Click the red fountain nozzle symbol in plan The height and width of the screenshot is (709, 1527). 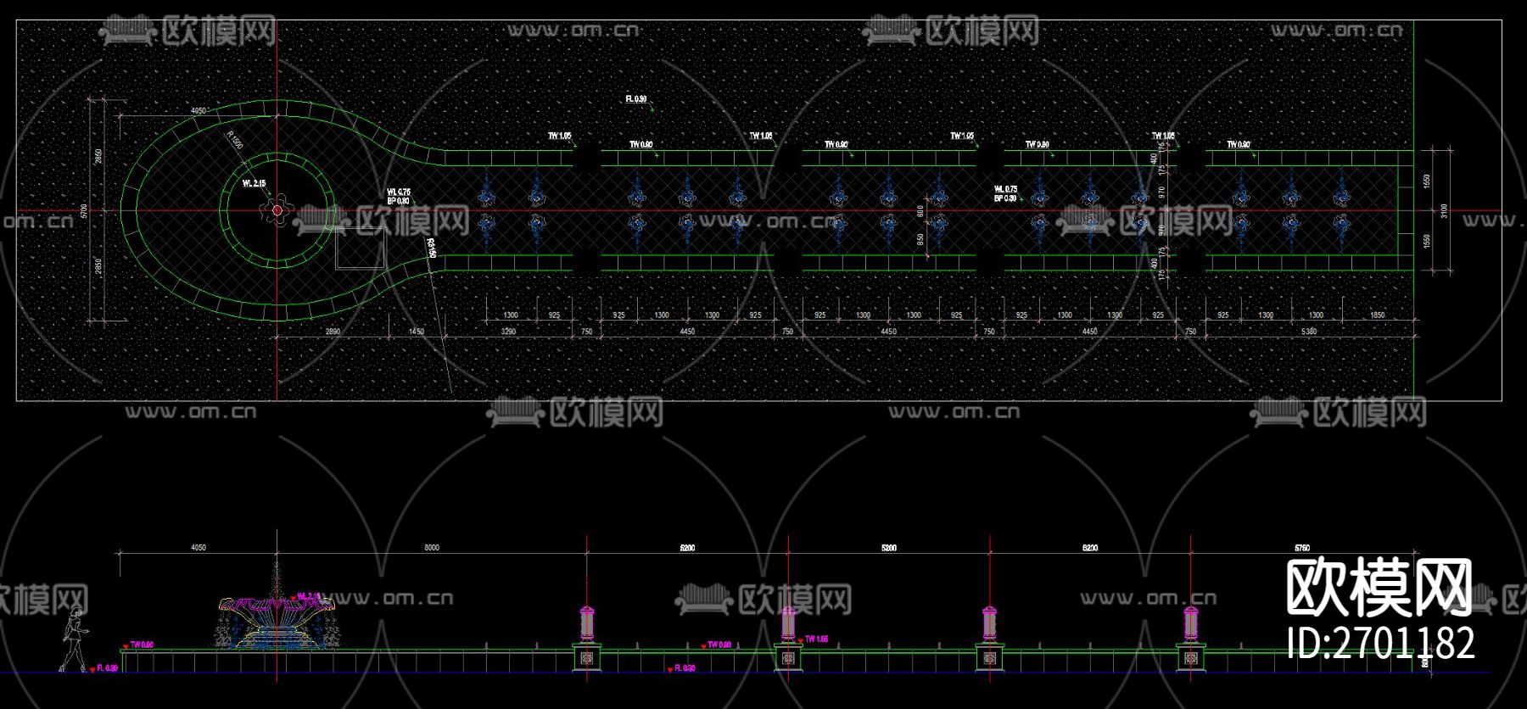277,210
